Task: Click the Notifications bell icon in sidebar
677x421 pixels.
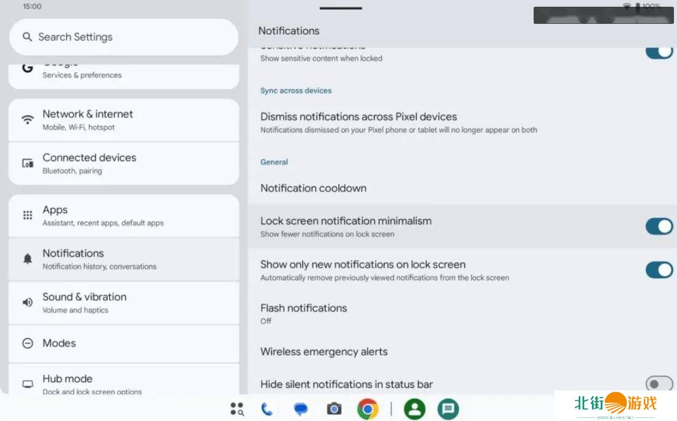Action: click(x=28, y=259)
